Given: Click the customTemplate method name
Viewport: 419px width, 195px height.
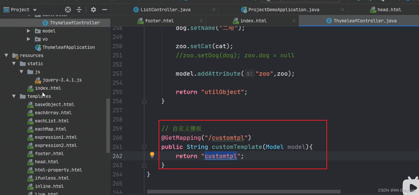Looking at the screenshot, I should 237,147.
